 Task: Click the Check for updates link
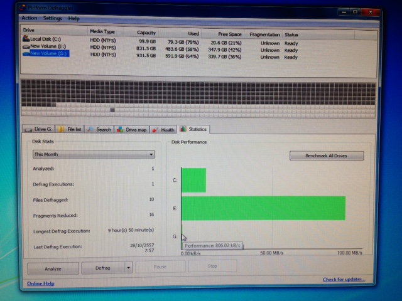click(x=344, y=279)
